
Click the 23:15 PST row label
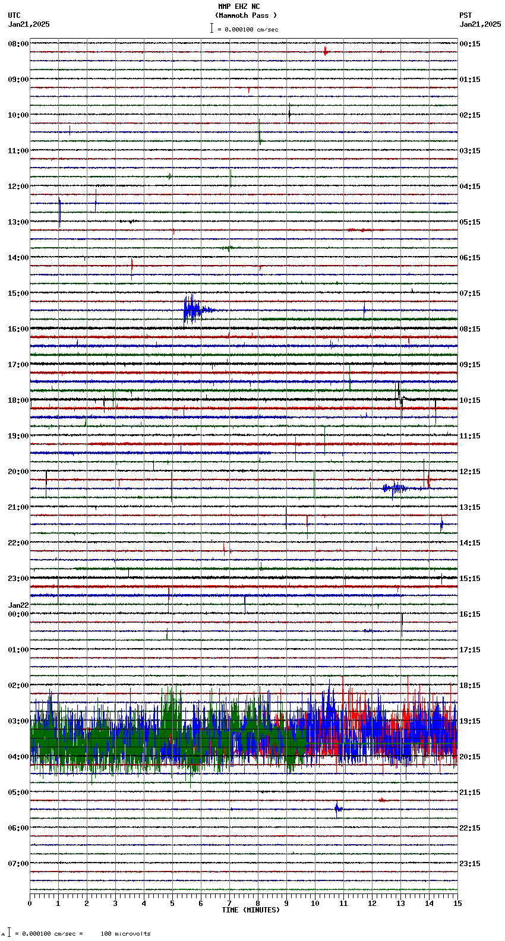tap(470, 864)
